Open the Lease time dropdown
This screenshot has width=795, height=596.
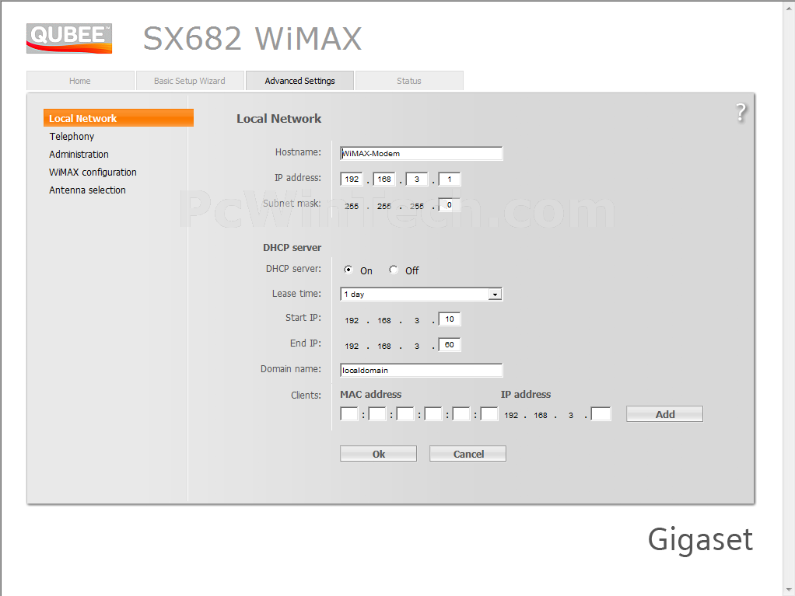(422, 295)
